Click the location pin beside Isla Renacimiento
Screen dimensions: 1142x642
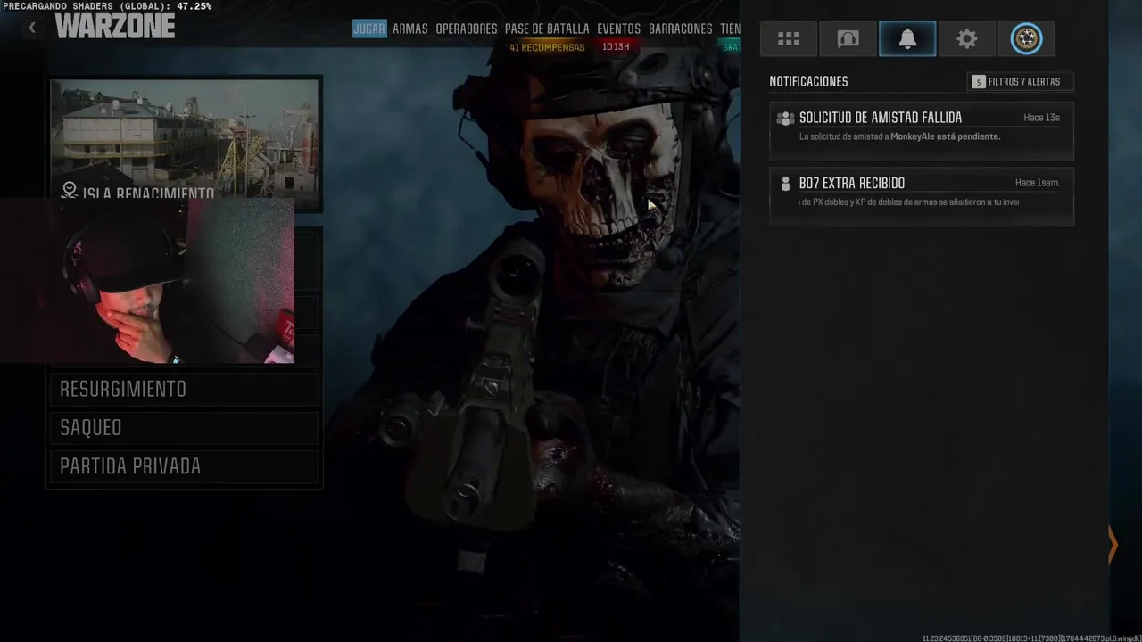pyautogui.click(x=69, y=190)
